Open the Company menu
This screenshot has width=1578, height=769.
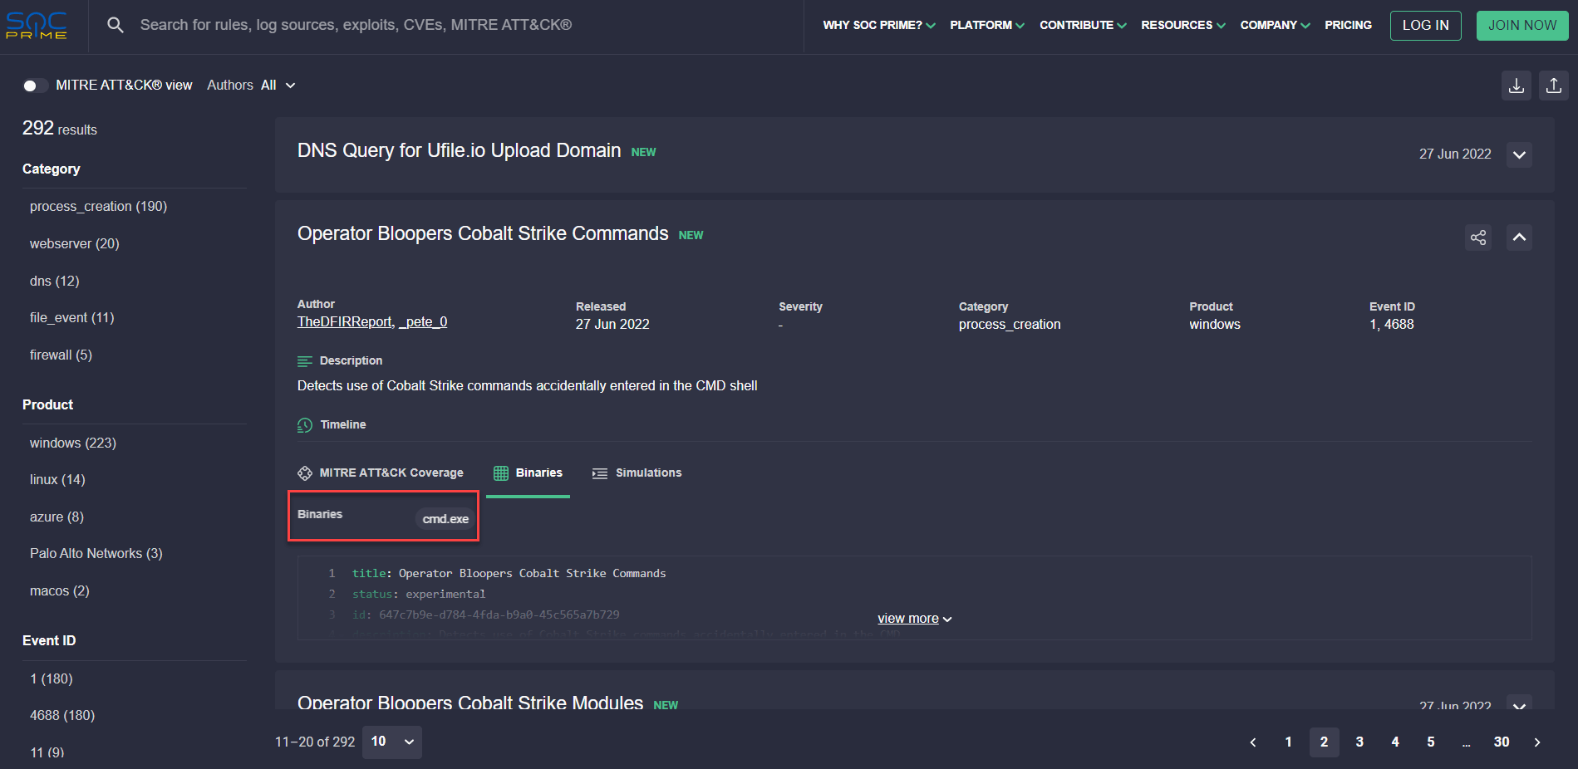[1275, 25]
